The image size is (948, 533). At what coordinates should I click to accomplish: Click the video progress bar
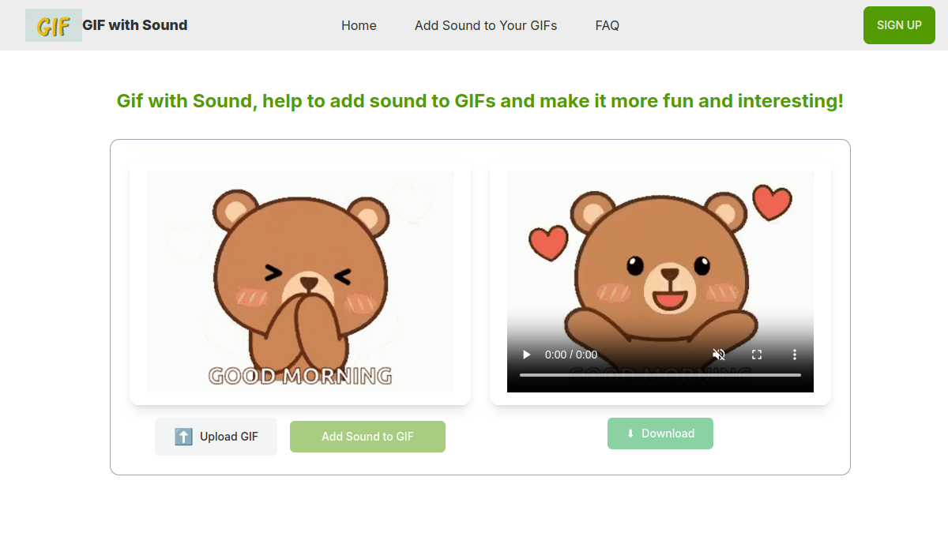[660, 375]
